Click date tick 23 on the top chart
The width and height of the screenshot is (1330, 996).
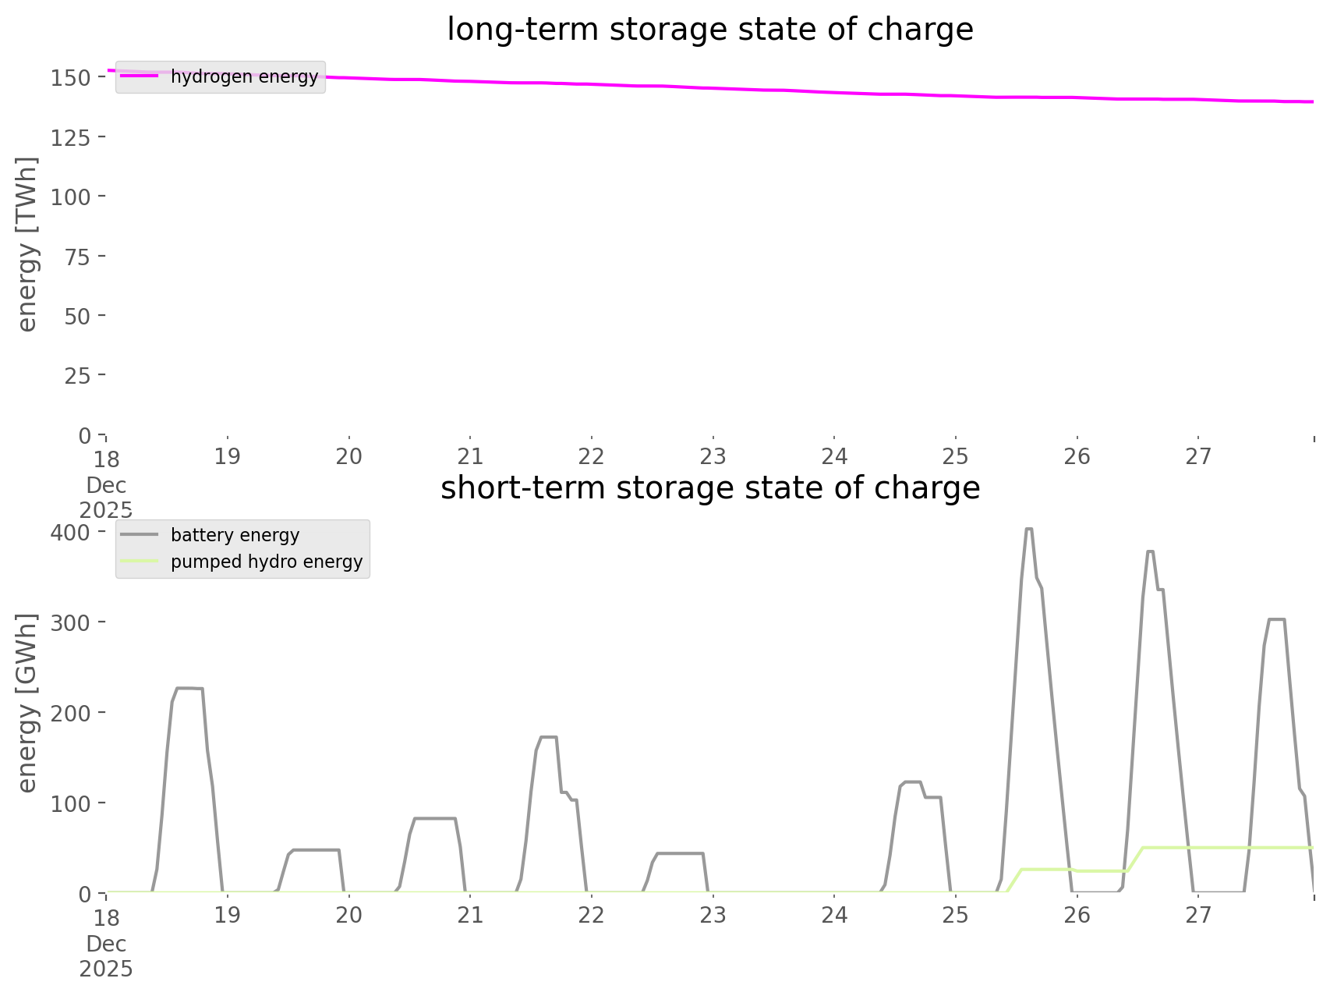tap(713, 456)
